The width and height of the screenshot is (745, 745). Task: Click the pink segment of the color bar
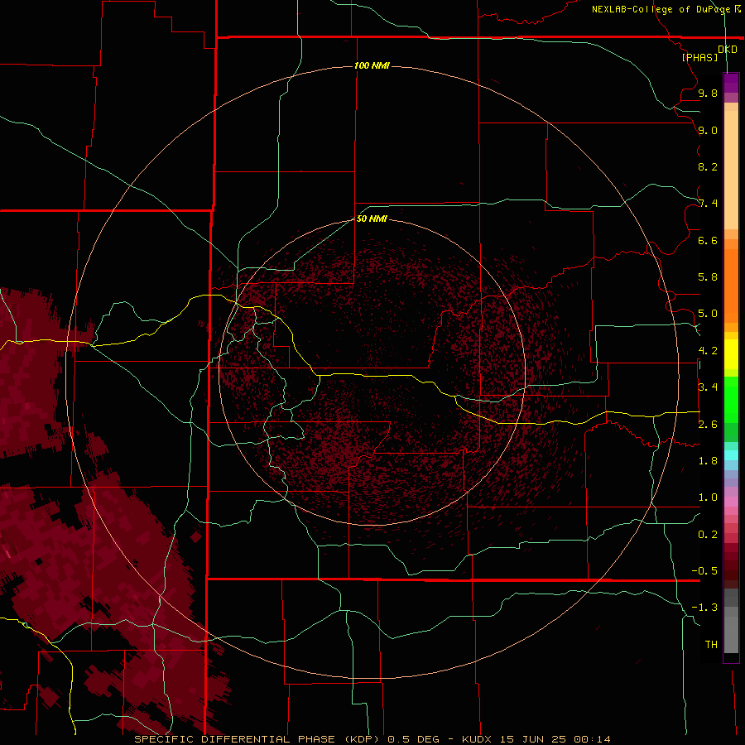click(731, 502)
